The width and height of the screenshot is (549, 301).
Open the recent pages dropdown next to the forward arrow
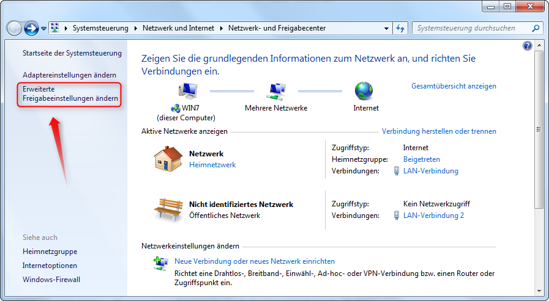point(44,29)
